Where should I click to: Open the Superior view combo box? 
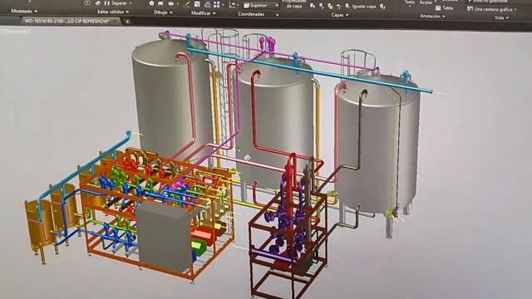261,6
